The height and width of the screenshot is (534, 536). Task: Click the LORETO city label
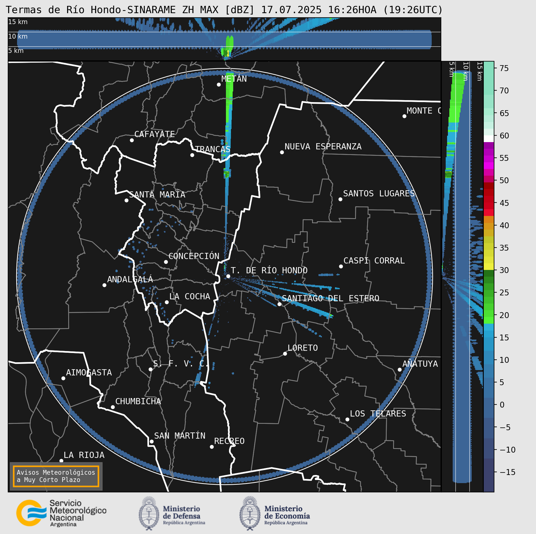(303, 348)
